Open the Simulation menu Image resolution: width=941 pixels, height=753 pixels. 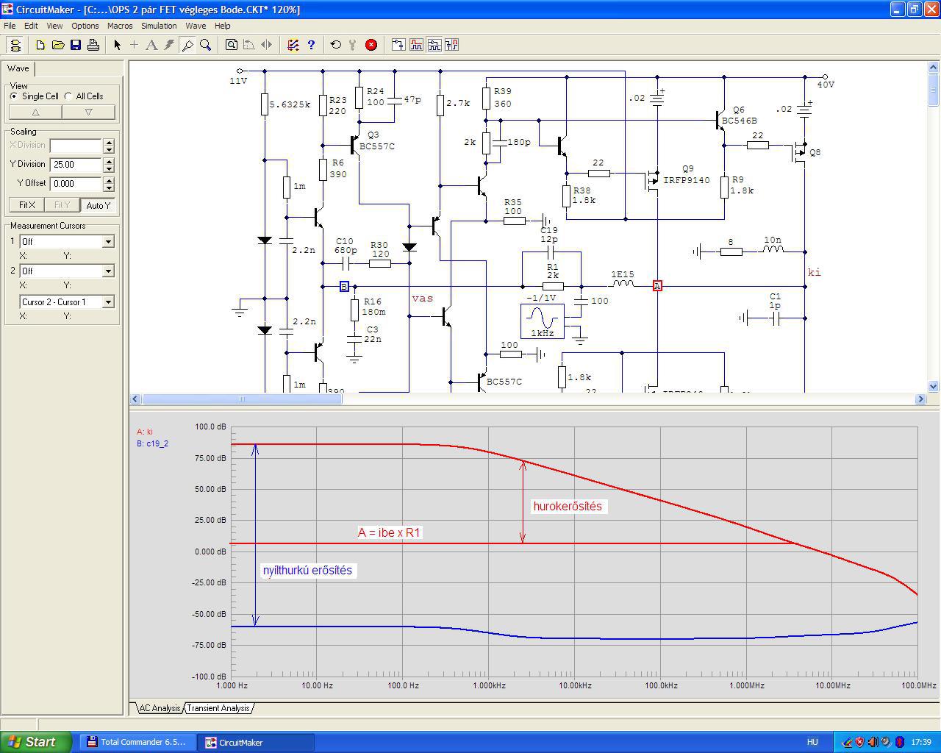(x=159, y=26)
